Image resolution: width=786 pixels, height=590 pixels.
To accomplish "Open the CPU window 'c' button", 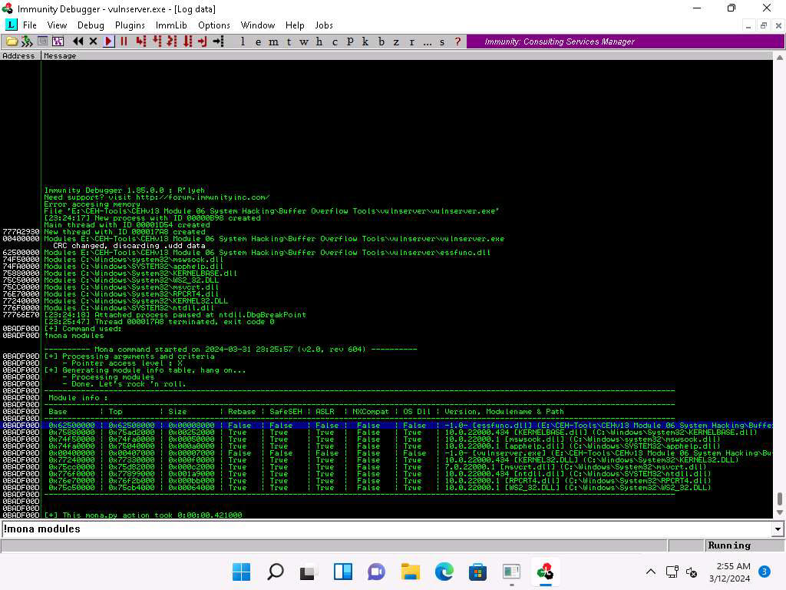I will pyautogui.click(x=335, y=41).
